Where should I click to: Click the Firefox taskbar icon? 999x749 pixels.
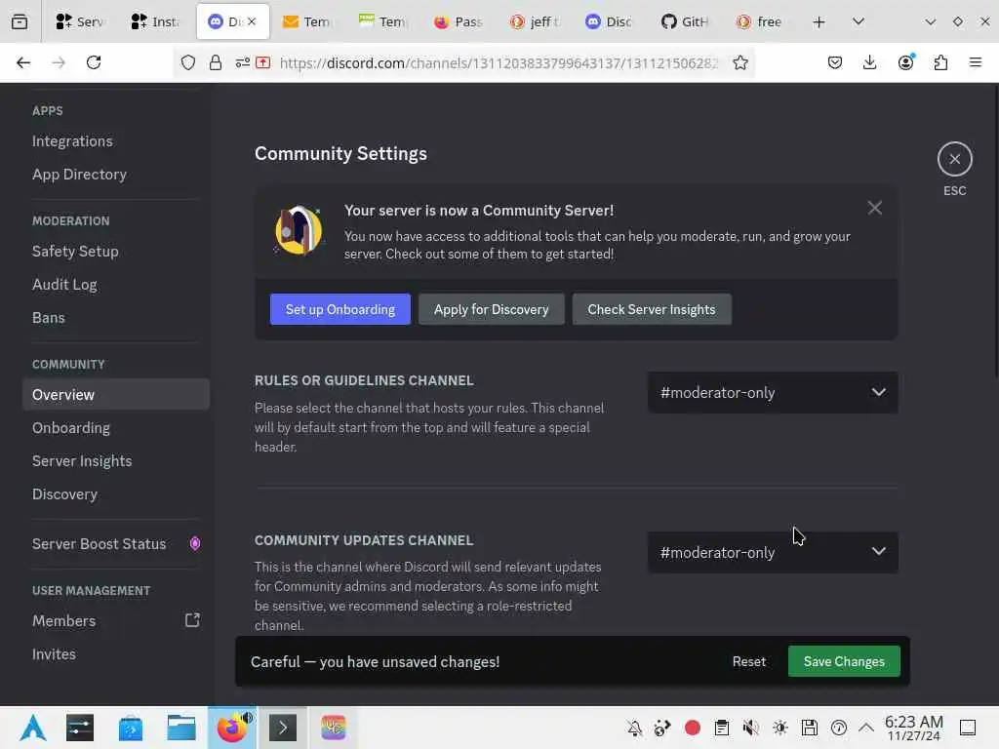tap(232, 728)
